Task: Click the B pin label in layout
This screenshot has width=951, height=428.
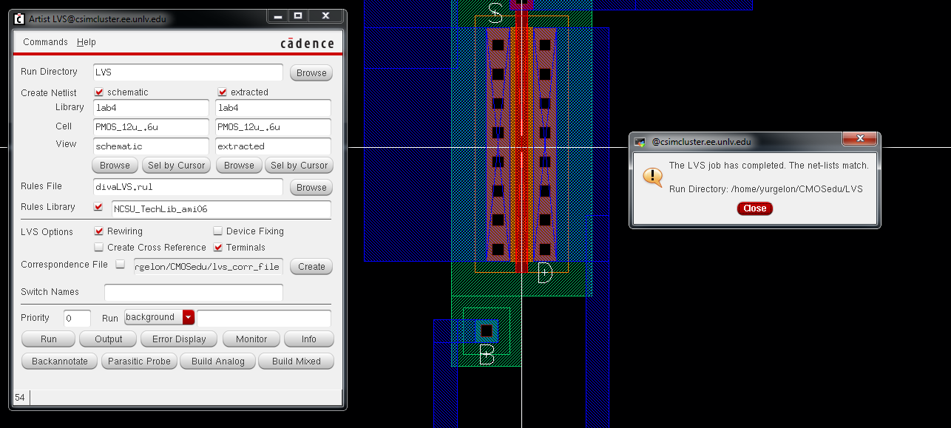Action: pyautogui.click(x=487, y=354)
